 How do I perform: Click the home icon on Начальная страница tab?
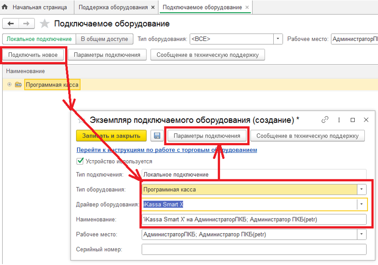tap(5, 7)
